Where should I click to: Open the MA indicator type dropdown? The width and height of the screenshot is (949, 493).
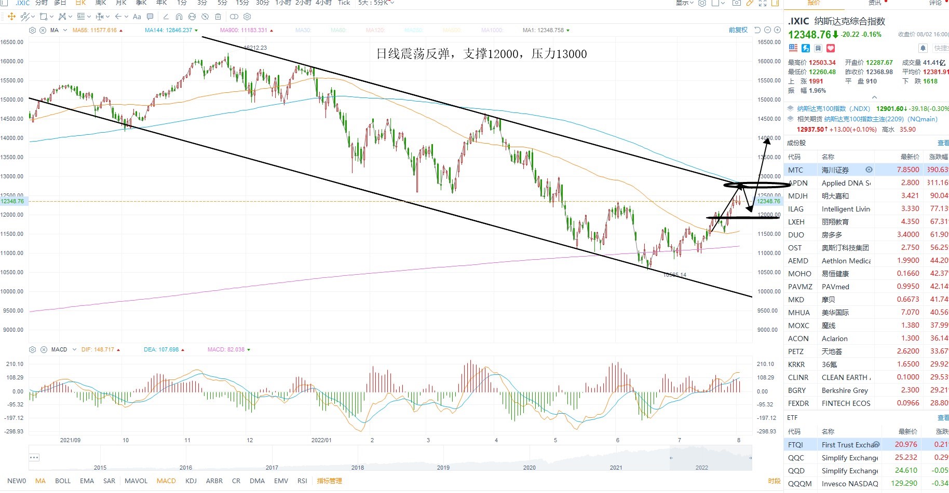point(65,30)
